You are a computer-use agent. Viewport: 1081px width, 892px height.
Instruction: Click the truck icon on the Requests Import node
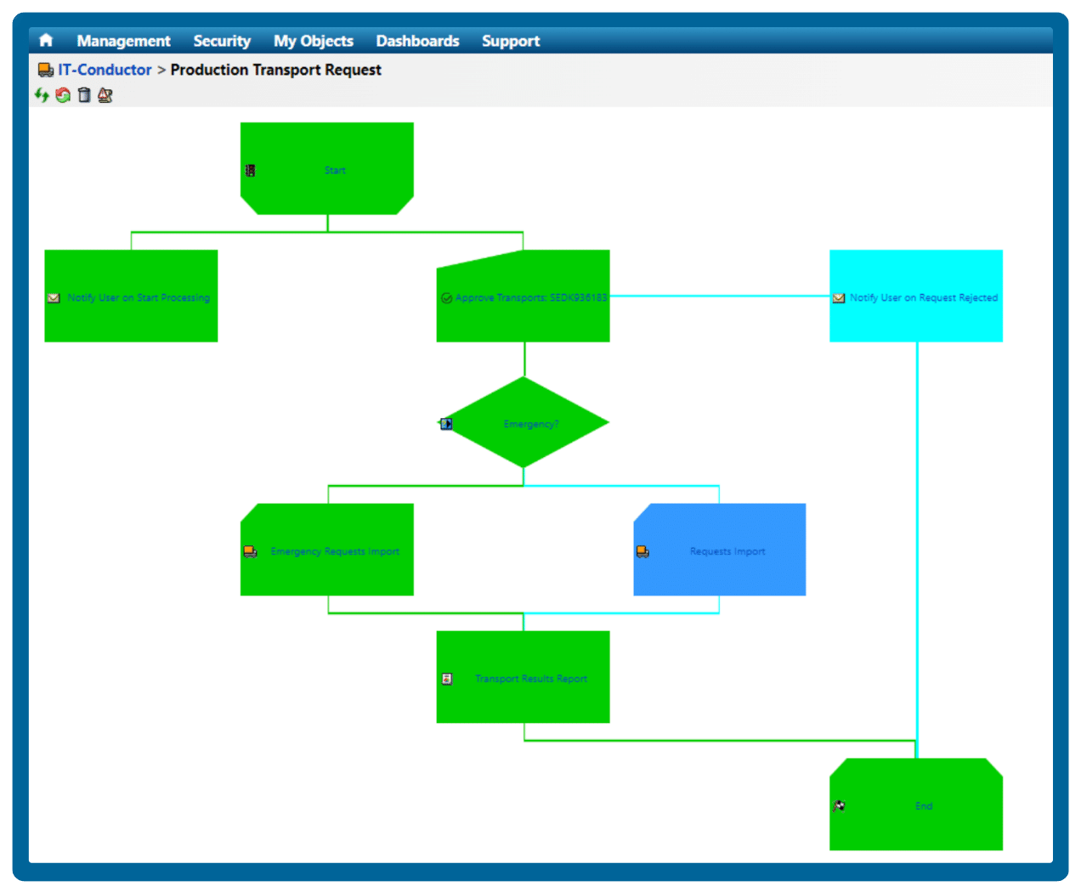point(642,550)
